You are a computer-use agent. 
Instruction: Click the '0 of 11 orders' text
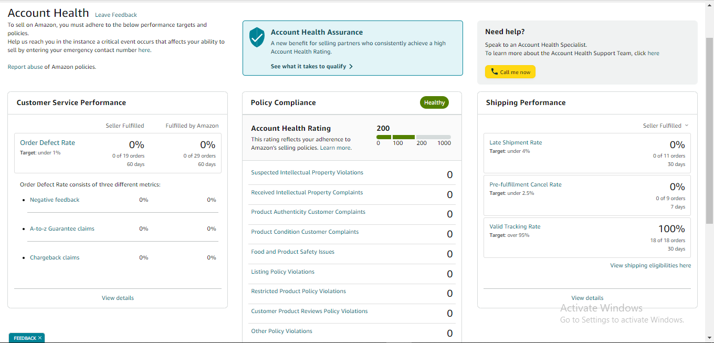point(669,156)
